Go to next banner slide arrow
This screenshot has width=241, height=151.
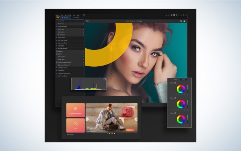pyautogui.click(x=136, y=119)
